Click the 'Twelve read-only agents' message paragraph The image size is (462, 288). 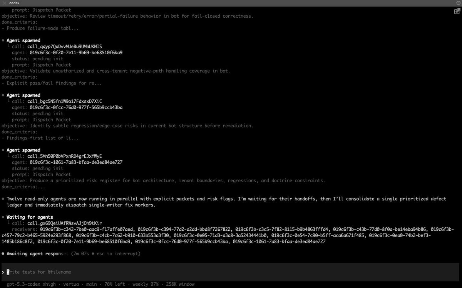pyautogui.click(x=226, y=202)
